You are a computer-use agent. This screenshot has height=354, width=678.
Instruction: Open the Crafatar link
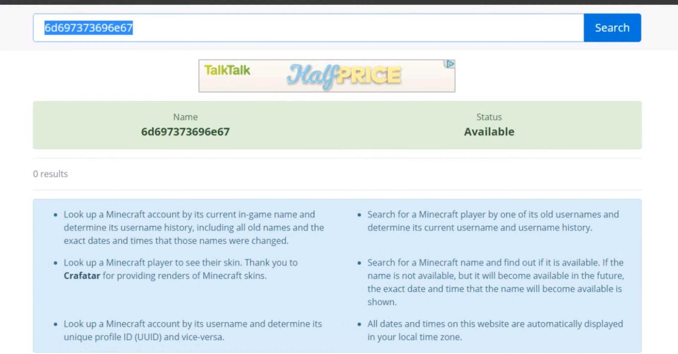coord(82,276)
